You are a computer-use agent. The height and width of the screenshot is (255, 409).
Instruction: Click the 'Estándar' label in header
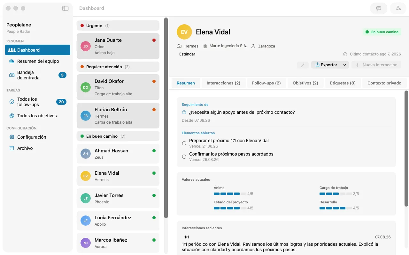tap(187, 54)
